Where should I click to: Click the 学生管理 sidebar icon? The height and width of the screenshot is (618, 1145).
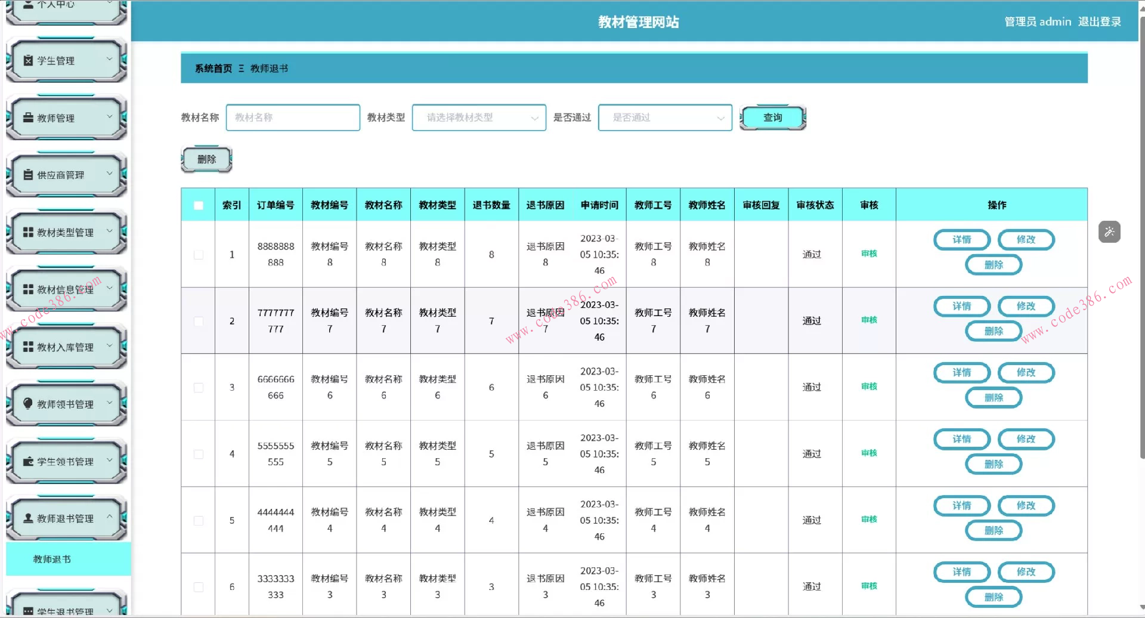click(x=28, y=60)
